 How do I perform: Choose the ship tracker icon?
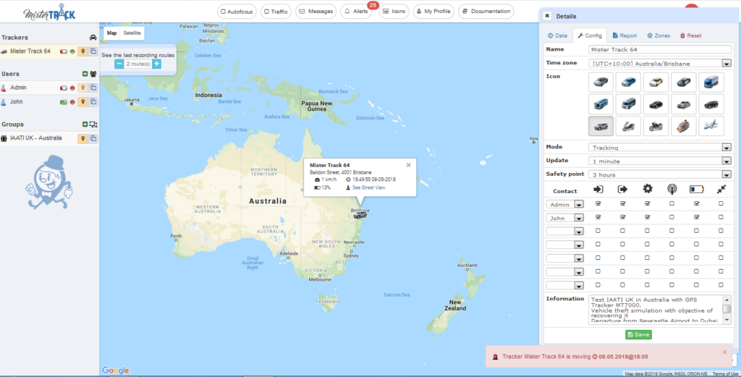tap(683, 126)
